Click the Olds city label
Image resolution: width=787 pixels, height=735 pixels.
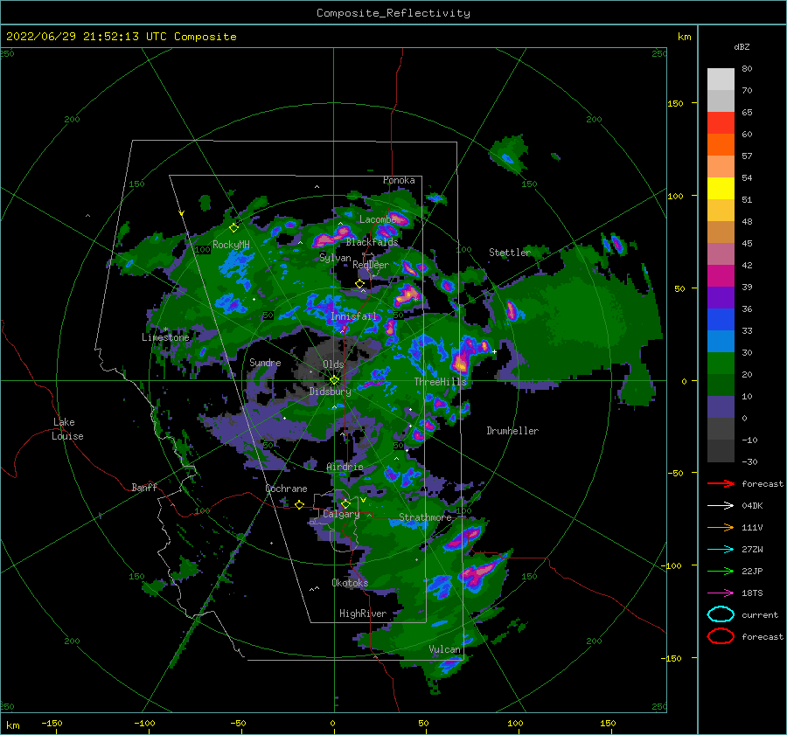(x=333, y=364)
